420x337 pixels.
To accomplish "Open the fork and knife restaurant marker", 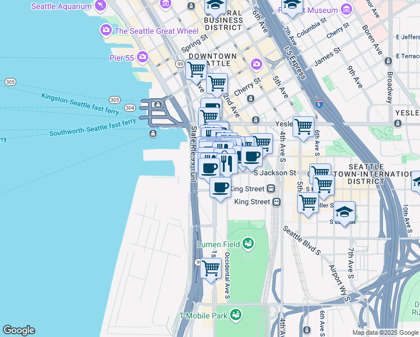I will [227, 164].
